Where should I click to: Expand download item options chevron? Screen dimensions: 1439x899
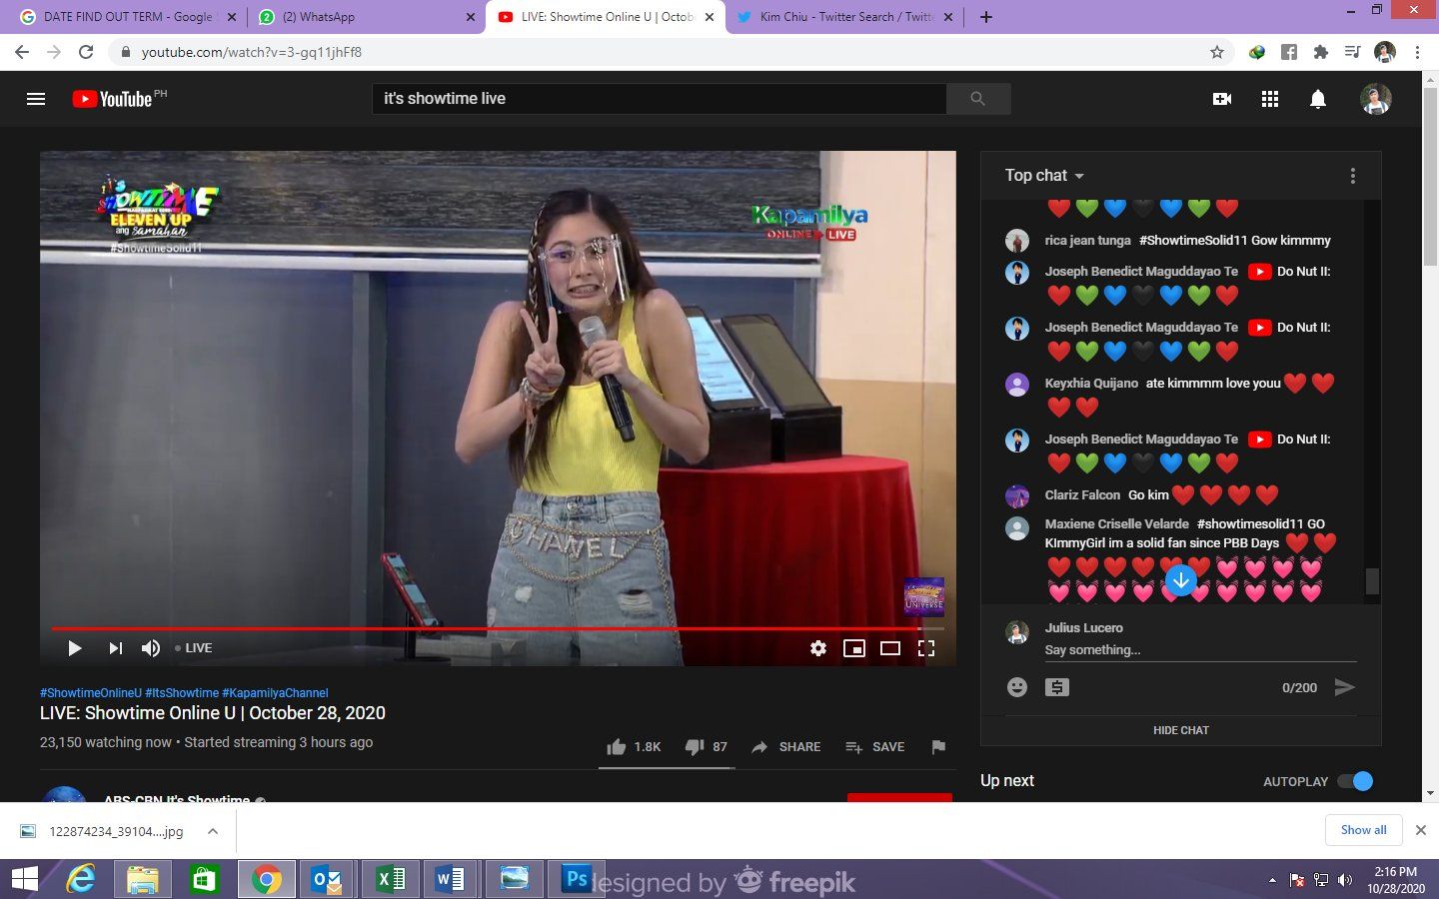(x=213, y=831)
